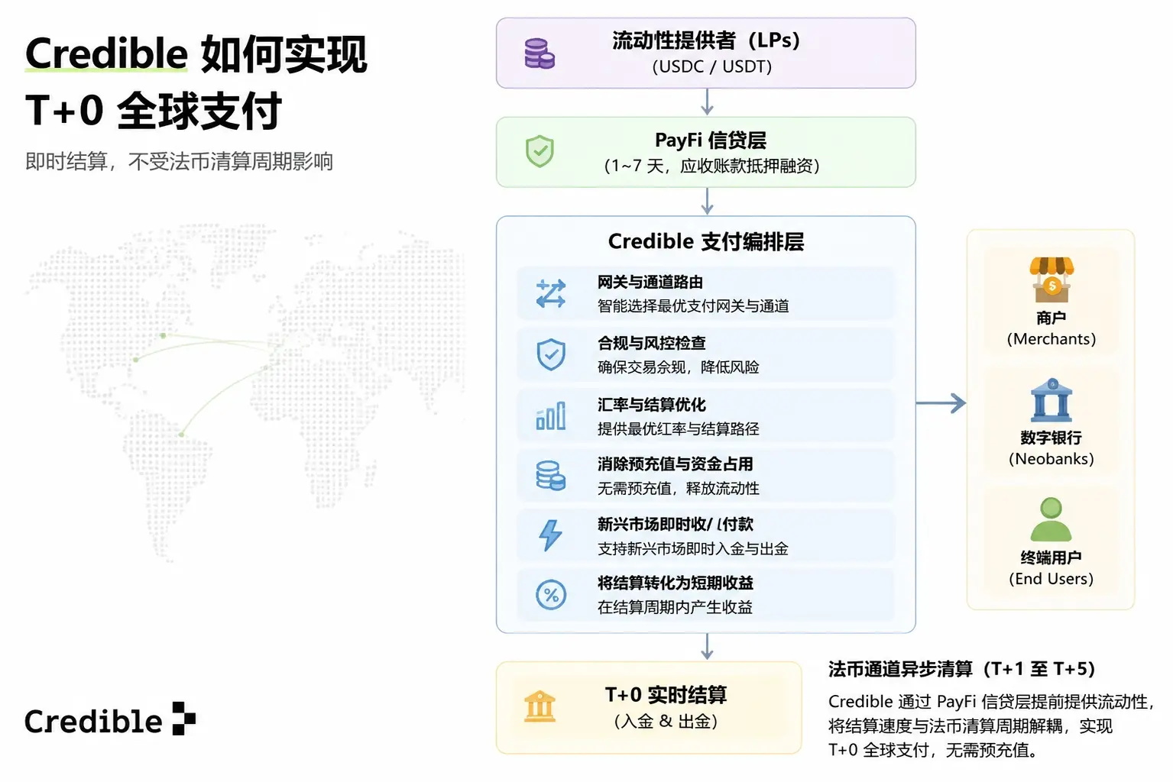
Task: Click the 汇率与结算优化 row title
Action: pos(652,404)
